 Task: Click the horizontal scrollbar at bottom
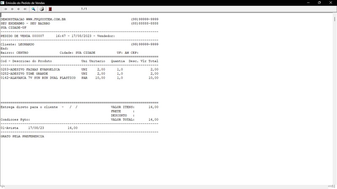pyautogui.click(x=166, y=186)
